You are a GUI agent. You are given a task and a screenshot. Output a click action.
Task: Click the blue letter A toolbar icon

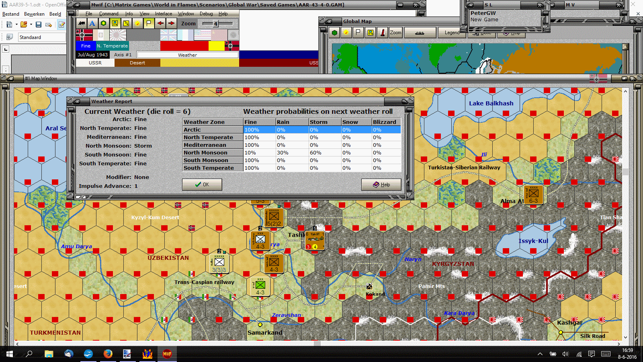point(92,23)
